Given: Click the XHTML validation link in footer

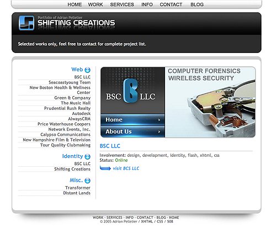Looking at the screenshot, I should 147,221.
